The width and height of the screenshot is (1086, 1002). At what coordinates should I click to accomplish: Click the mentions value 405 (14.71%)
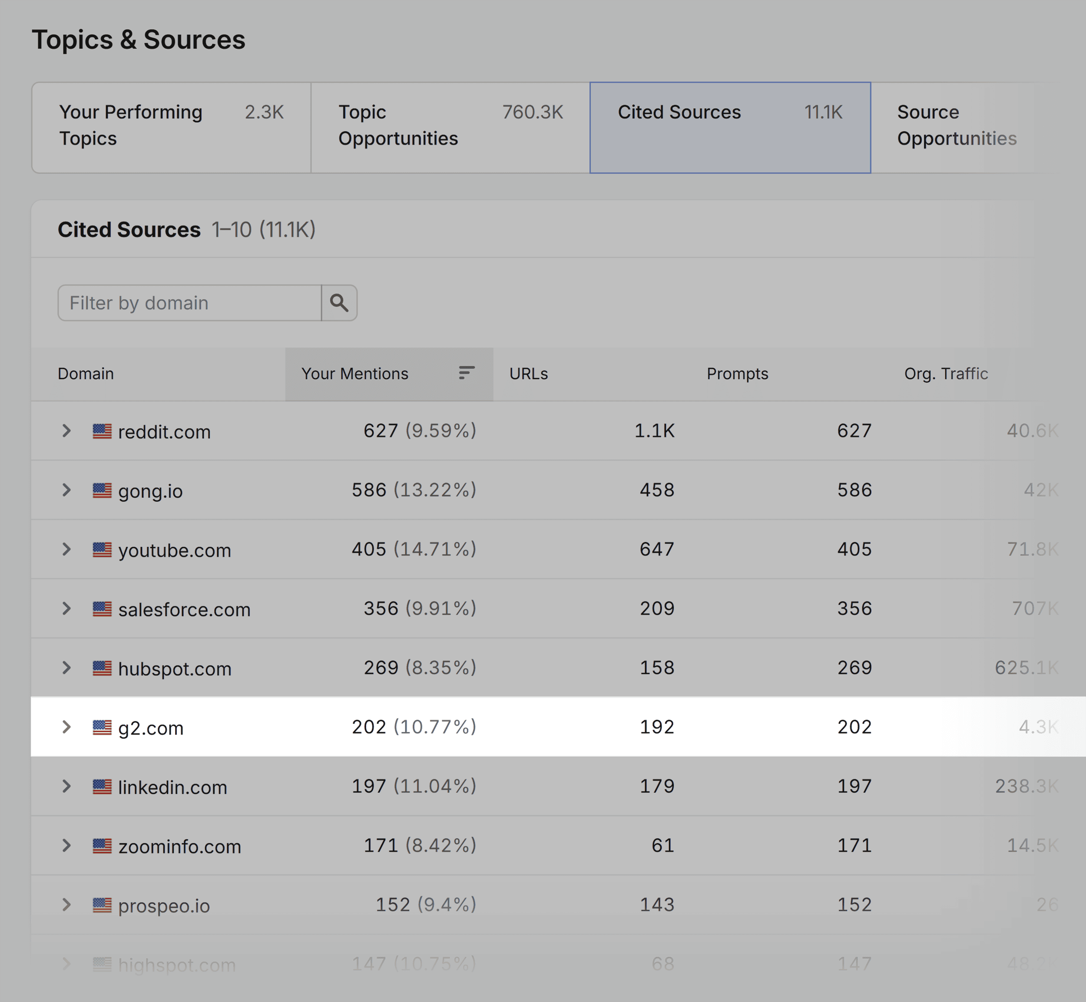414,549
